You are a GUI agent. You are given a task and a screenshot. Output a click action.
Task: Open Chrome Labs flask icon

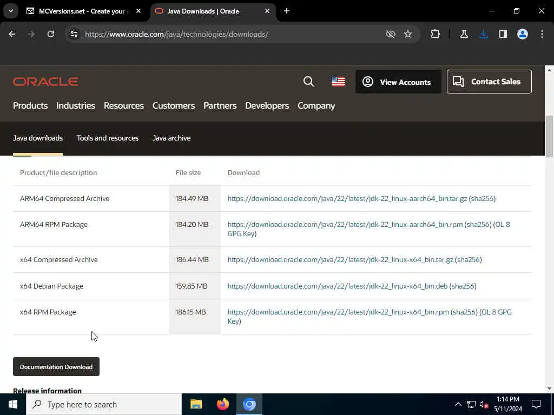click(464, 34)
